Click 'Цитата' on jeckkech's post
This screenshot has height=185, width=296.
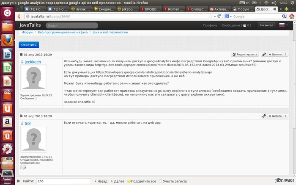coord(275,55)
